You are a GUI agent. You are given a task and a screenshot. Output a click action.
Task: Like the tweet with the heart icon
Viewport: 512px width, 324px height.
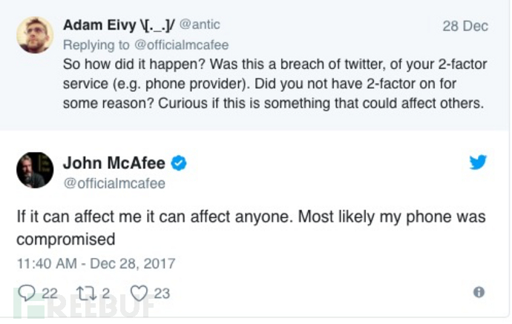(139, 293)
